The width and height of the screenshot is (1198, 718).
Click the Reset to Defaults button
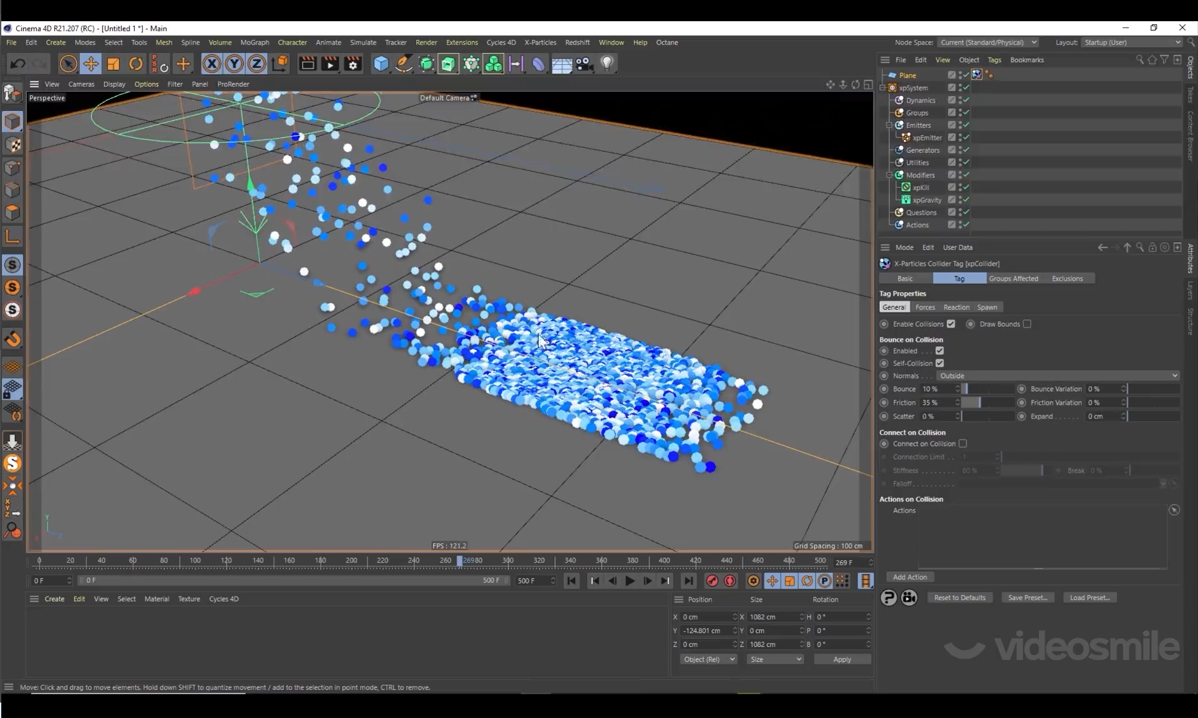tap(960, 598)
